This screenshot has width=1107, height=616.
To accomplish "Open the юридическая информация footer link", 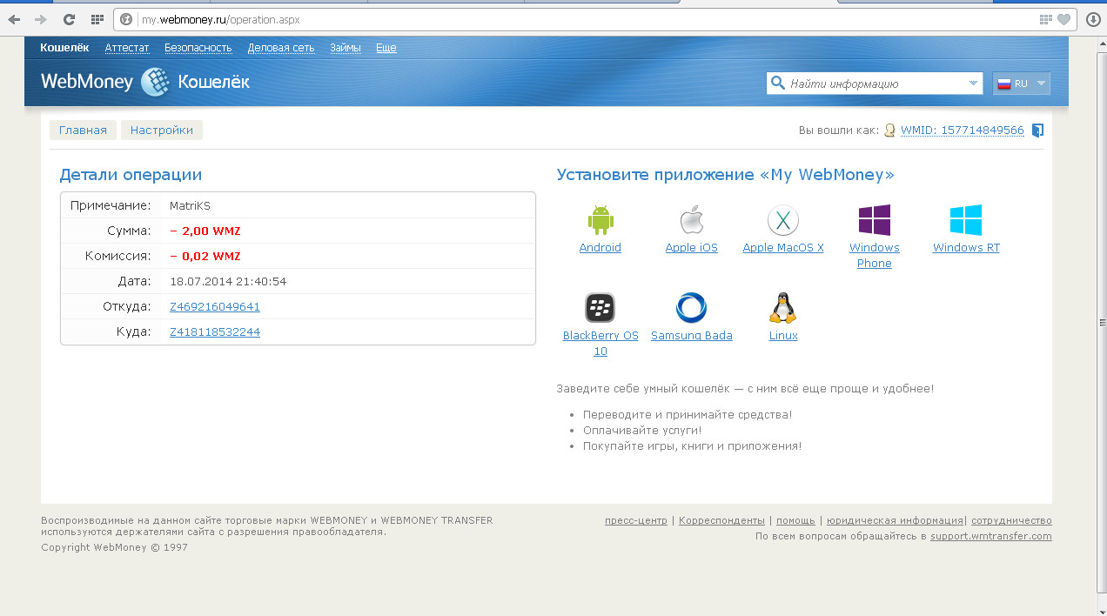I will pyautogui.click(x=895, y=521).
